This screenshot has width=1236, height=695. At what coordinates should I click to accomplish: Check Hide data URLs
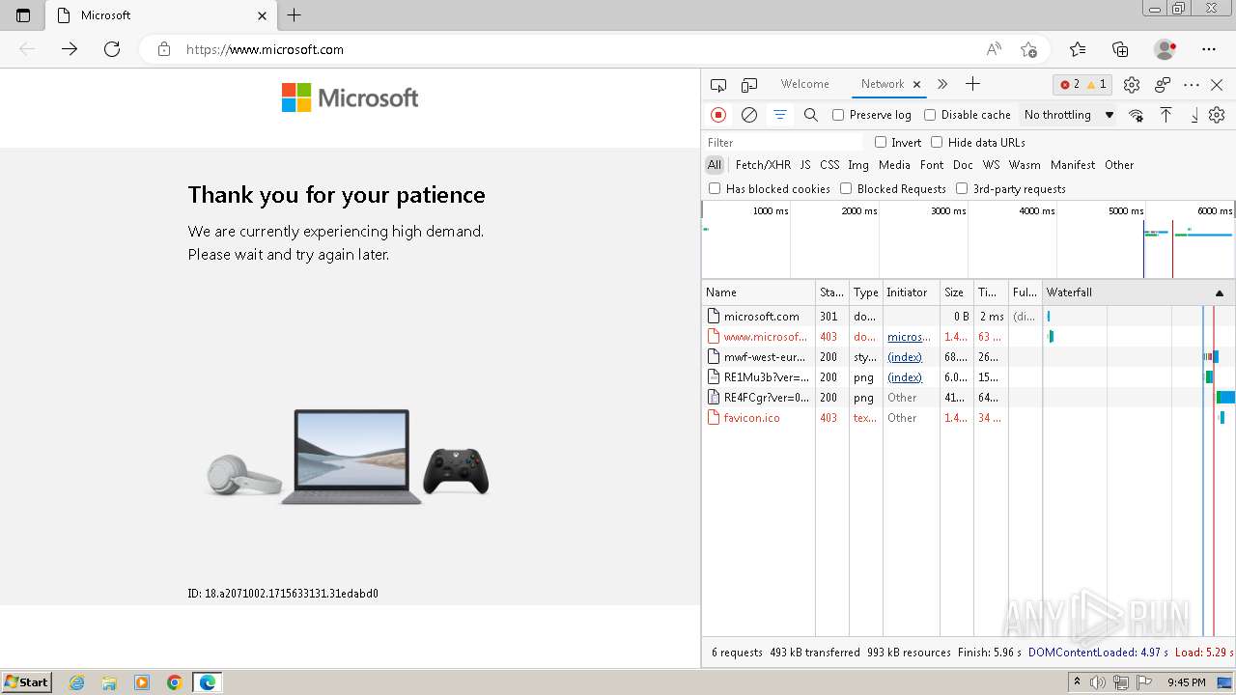pos(937,142)
